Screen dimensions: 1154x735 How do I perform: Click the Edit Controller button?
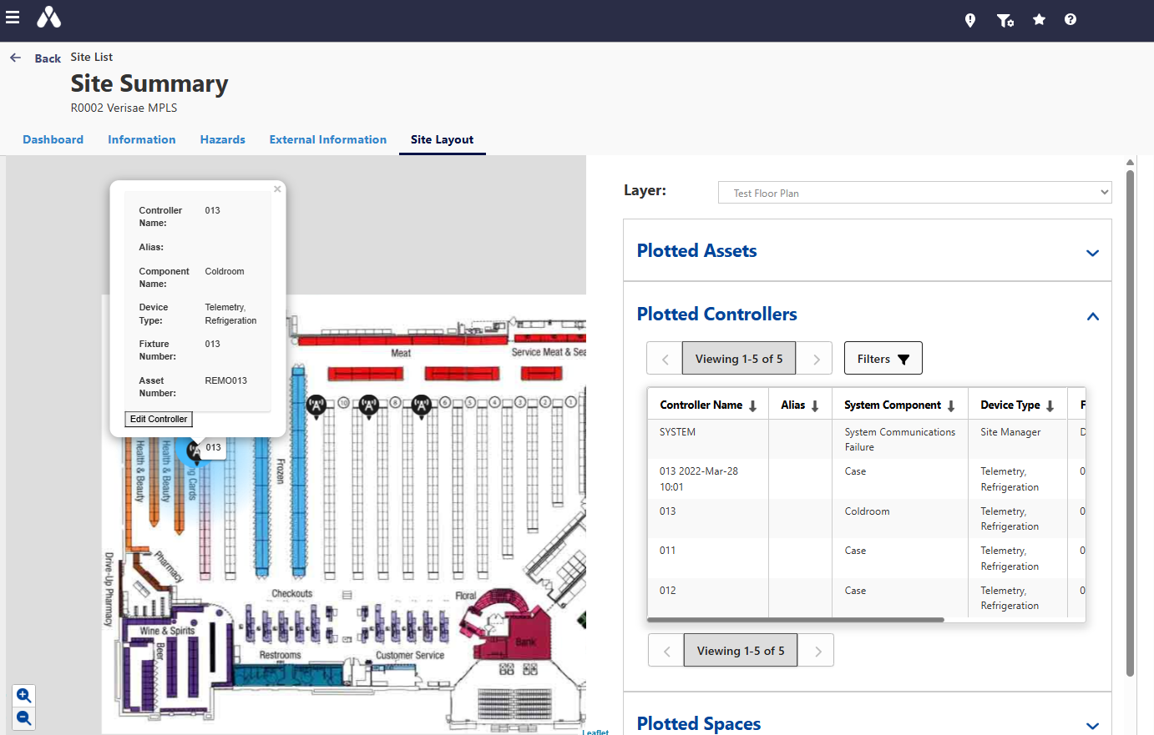(159, 419)
